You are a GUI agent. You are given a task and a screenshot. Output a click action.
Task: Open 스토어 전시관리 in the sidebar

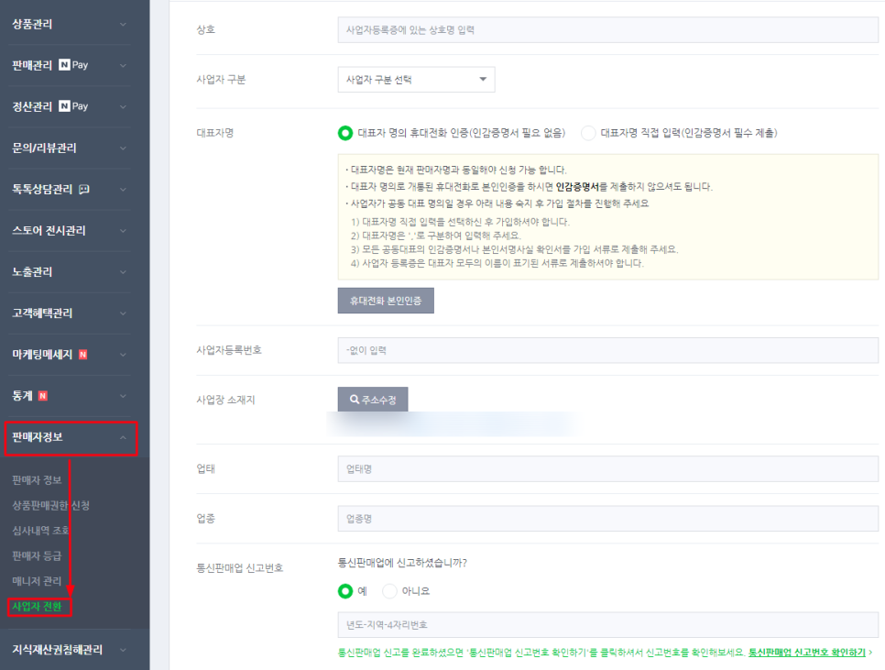point(49,230)
